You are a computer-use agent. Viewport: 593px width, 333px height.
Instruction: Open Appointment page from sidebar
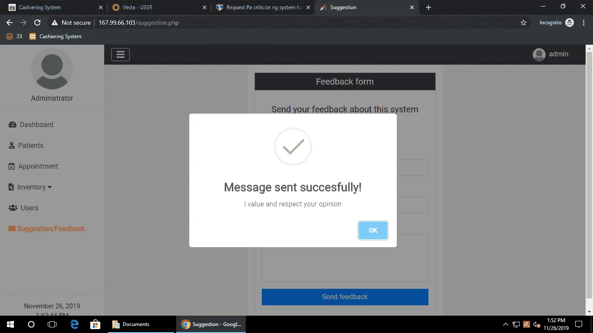[x=33, y=166]
